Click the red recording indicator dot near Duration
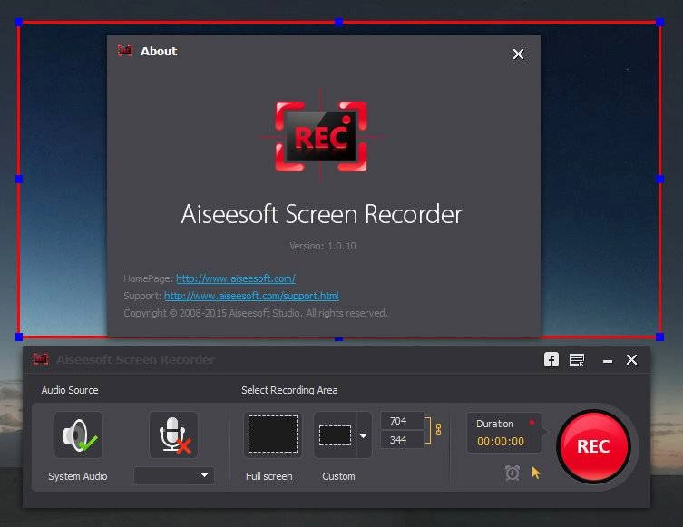This screenshot has height=527, width=683. [x=532, y=423]
